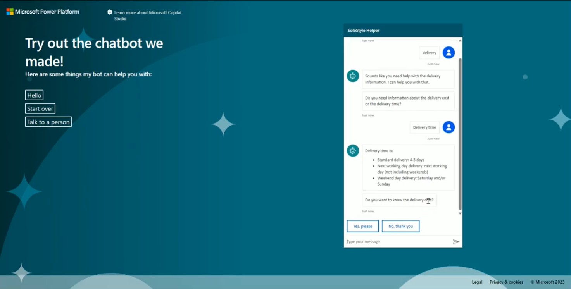
Task: Click the bot avatar beside "Delivery time is" message
Action: click(352, 151)
